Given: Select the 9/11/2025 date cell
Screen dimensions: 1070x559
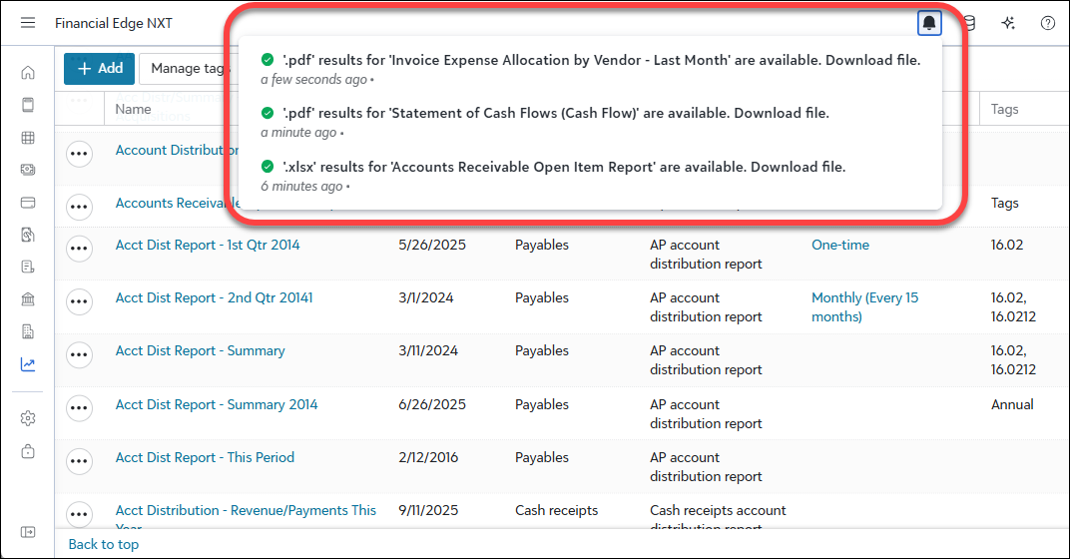Looking at the screenshot, I should click(428, 510).
